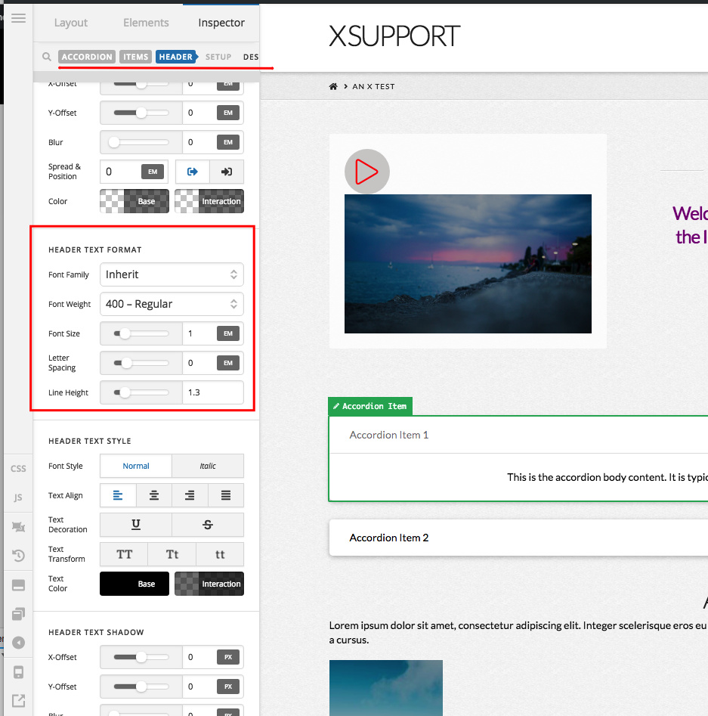Viewport: 708px width, 716px height.
Task: Open the hamburger menu icon
Action: pos(18,18)
